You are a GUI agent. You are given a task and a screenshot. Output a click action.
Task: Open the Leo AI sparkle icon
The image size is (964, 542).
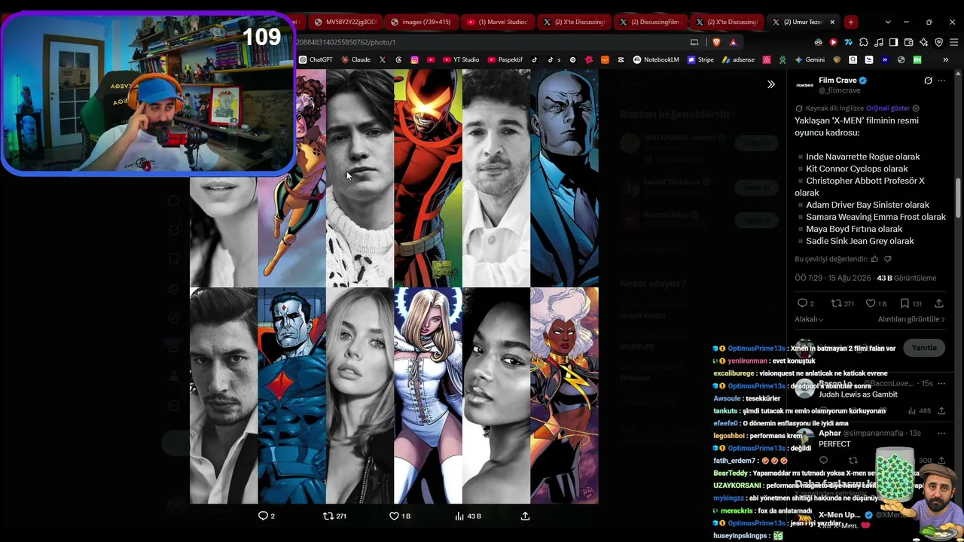[923, 42]
